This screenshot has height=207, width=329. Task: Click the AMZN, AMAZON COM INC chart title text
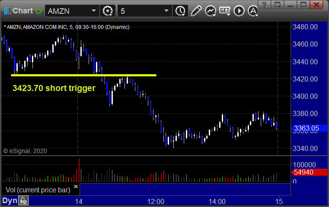pyautogui.click(x=67, y=27)
